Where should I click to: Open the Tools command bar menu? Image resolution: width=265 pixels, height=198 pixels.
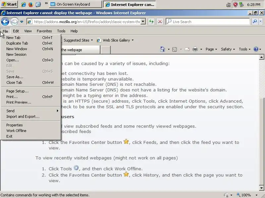(244, 49)
